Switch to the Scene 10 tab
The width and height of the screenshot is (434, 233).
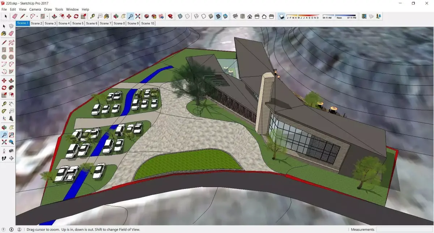click(148, 23)
